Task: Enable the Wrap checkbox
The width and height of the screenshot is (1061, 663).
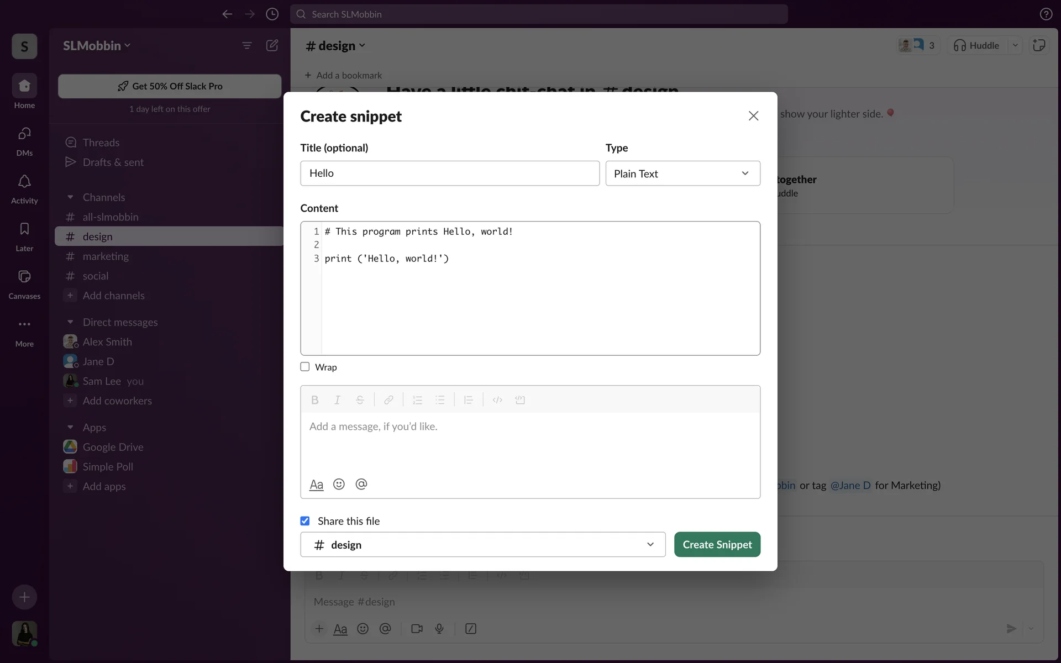Action: [x=305, y=367]
